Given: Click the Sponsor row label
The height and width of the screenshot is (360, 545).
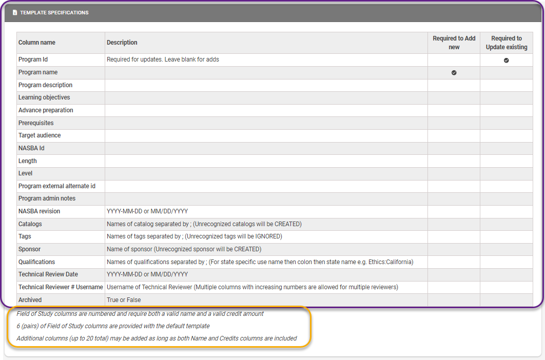Looking at the screenshot, I should pos(29,249).
